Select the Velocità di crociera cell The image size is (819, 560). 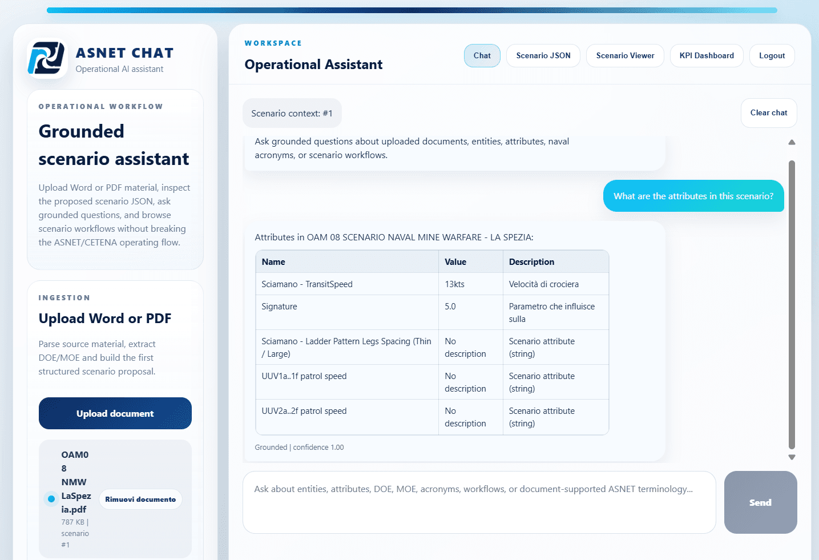[x=556, y=284]
